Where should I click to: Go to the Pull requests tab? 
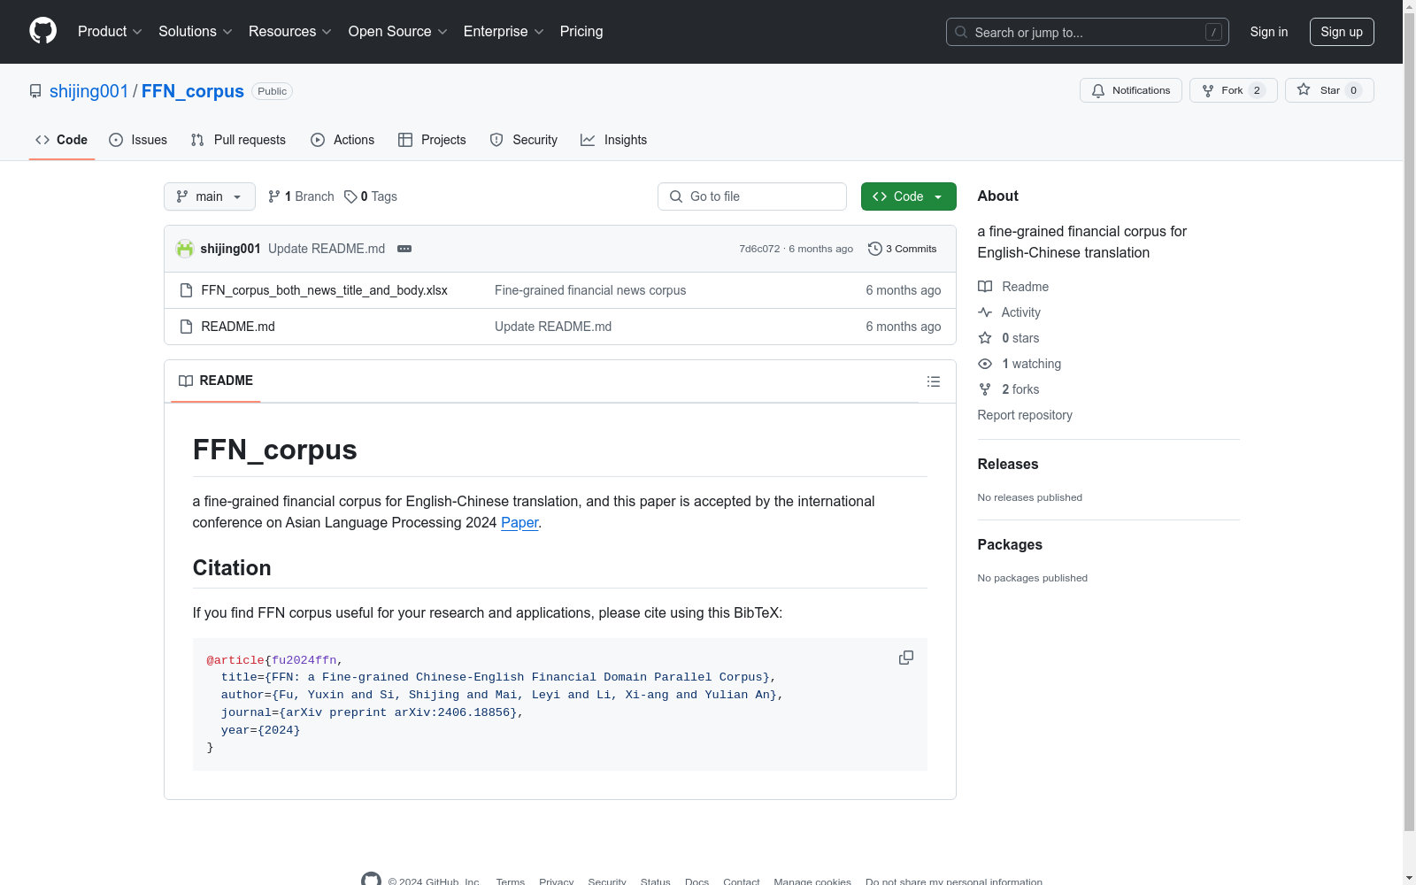[238, 140]
